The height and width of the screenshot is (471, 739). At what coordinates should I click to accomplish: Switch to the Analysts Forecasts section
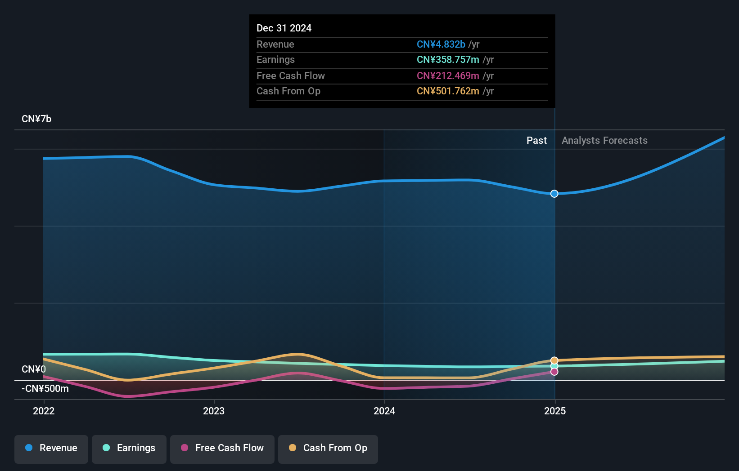click(604, 140)
